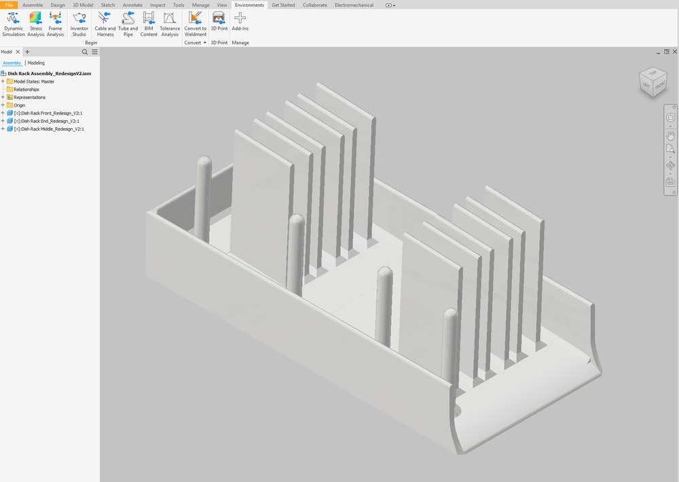Screen dimensions: 679x482
Task: Select Model States: Master row text
Action: [x=34, y=81]
